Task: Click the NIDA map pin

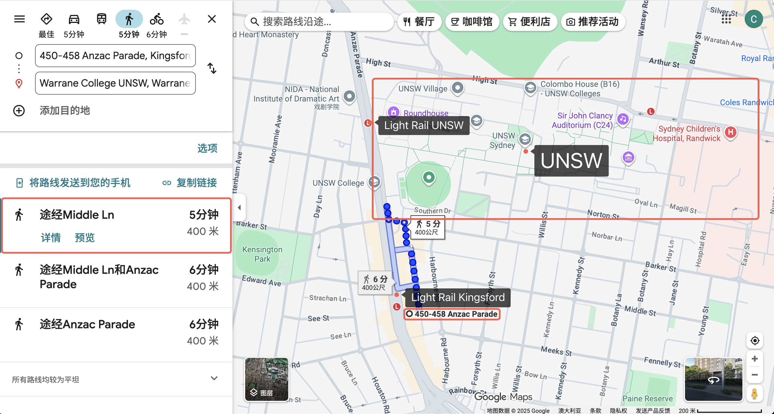Action: (349, 97)
